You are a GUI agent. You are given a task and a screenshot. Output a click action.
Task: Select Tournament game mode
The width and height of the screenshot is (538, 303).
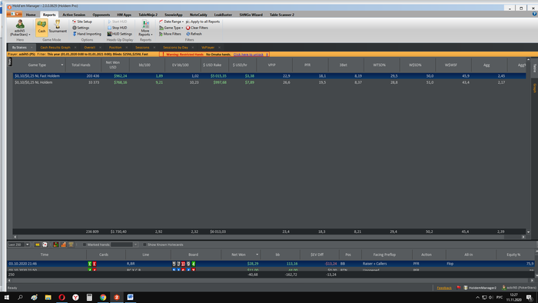tap(58, 27)
